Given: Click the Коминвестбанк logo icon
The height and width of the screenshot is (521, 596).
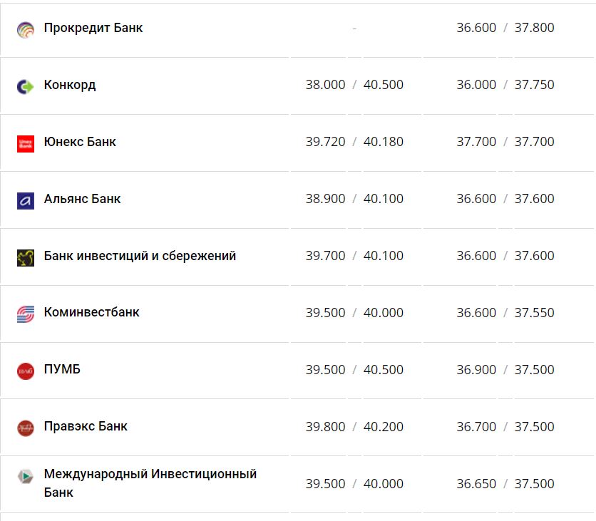Looking at the screenshot, I should [x=26, y=314].
